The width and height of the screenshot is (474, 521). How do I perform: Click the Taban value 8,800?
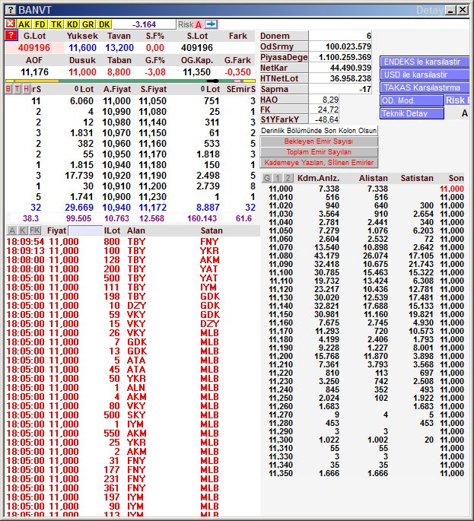[x=119, y=72]
